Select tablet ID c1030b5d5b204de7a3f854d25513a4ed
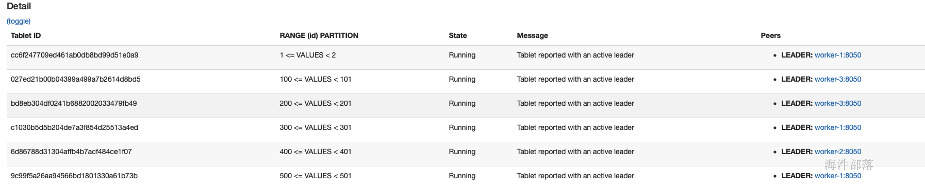This screenshot has height=189, width=925. (x=74, y=127)
